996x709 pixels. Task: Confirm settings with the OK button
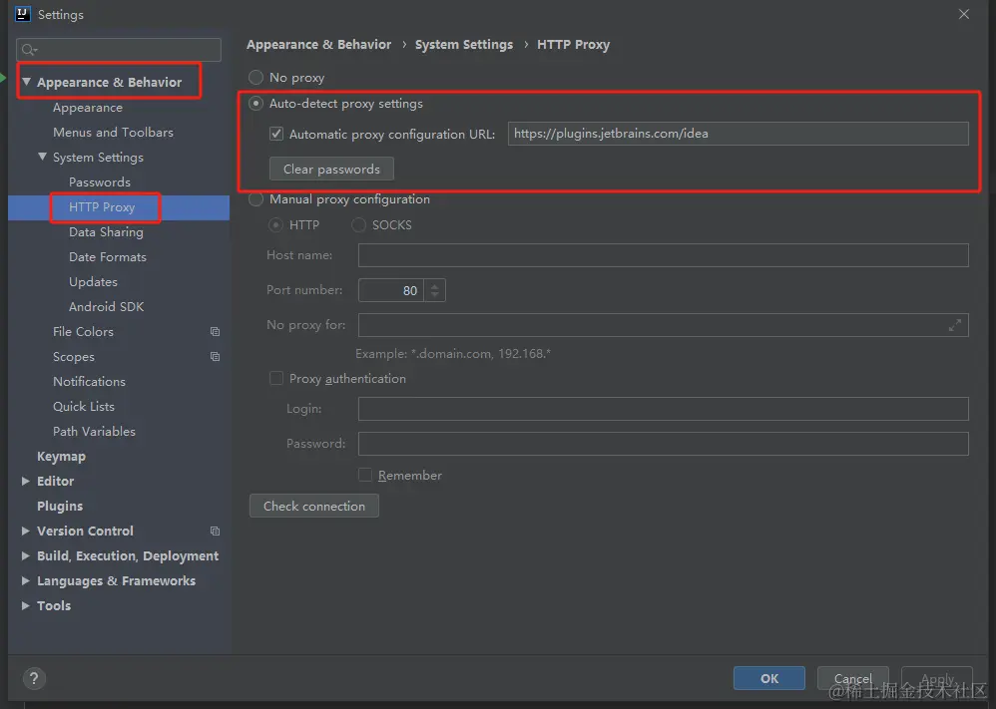tap(769, 678)
